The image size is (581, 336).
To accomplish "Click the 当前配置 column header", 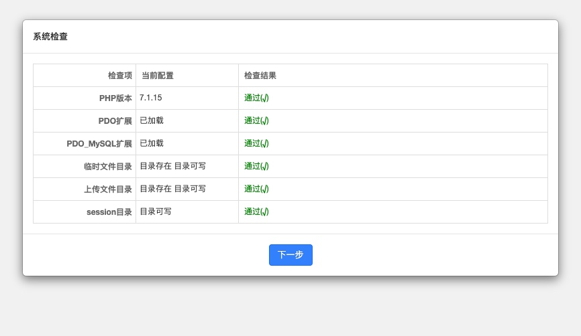I will click(158, 76).
